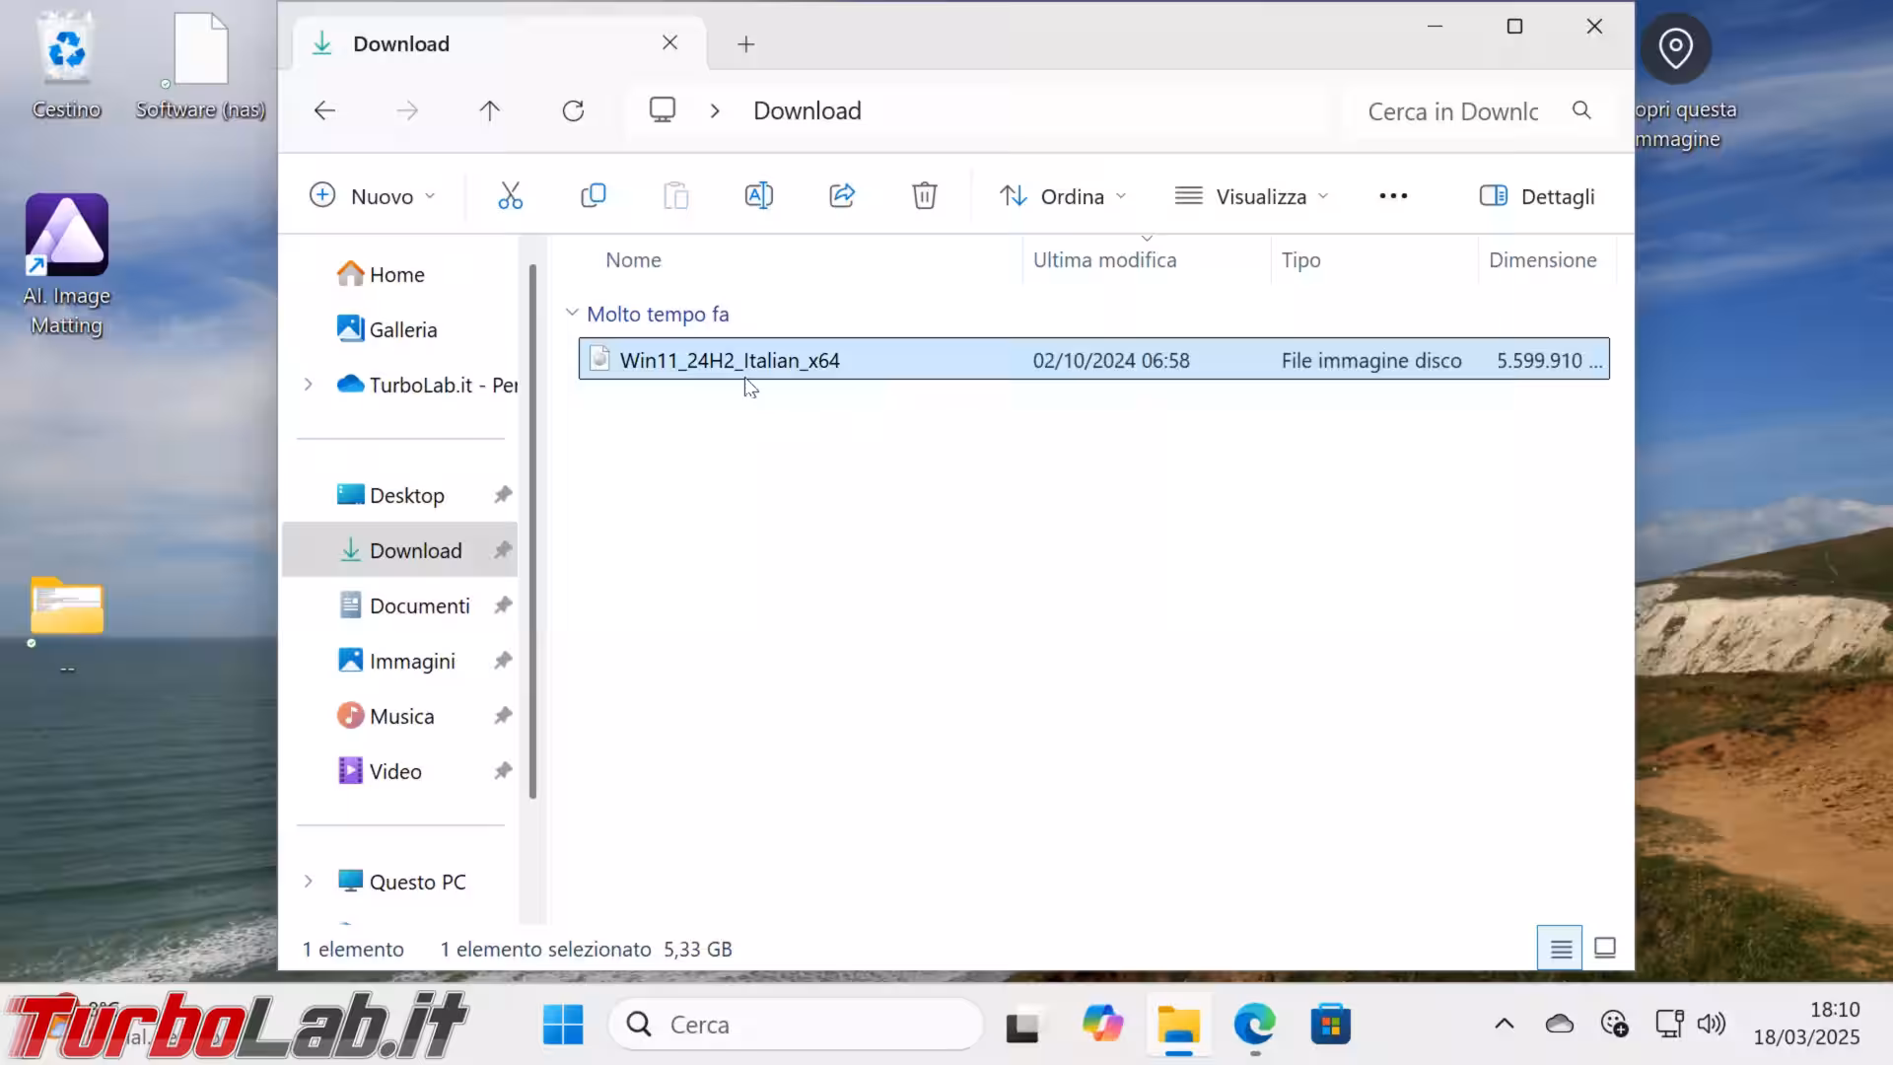Viewport: 1893px width, 1065px height.
Task: Navigate back with the left arrow
Action: (x=324, y=110)
